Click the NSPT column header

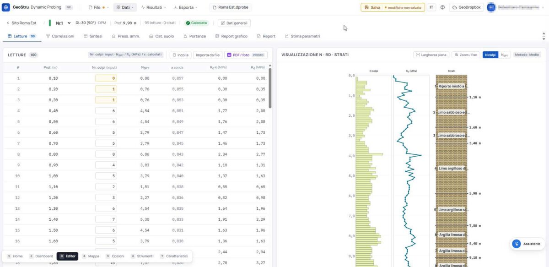pos(145,67)
